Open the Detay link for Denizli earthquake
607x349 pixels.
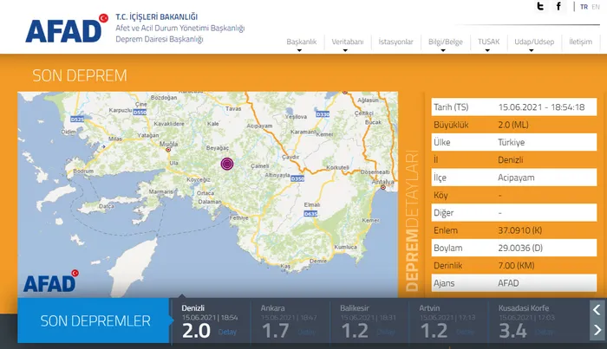pyautogui.click(x=227, y=332)
